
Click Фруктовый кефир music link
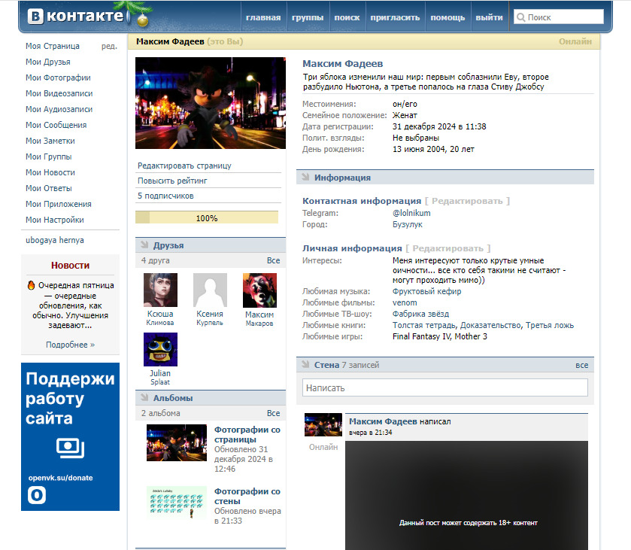[426, 291]
